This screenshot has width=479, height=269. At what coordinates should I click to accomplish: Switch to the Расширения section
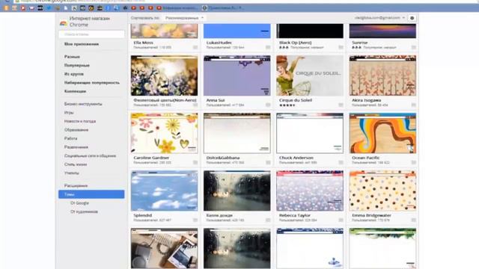tap(76, 186)
